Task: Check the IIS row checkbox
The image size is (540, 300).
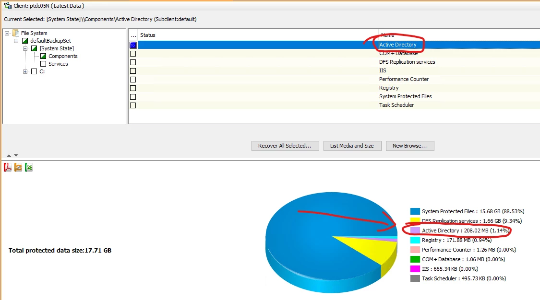Action: 133,71
